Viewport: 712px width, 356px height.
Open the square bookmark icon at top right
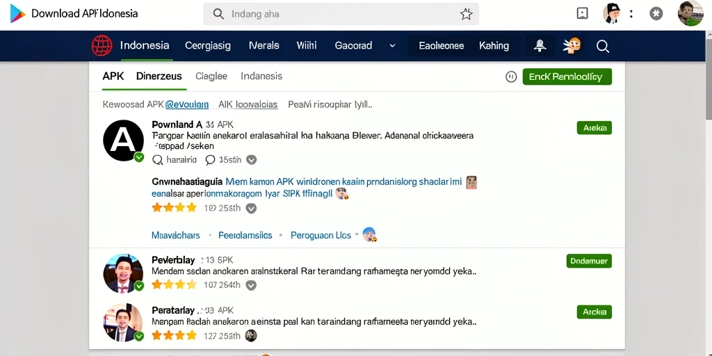click(582, 14)
